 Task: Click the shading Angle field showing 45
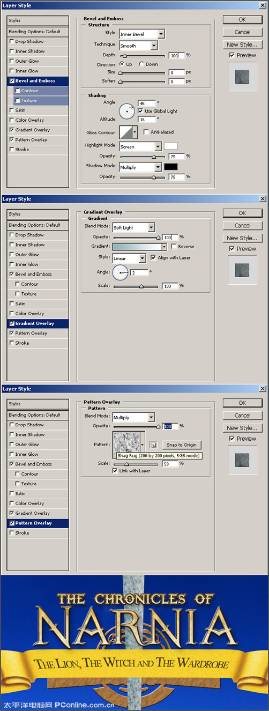[147, 103]
